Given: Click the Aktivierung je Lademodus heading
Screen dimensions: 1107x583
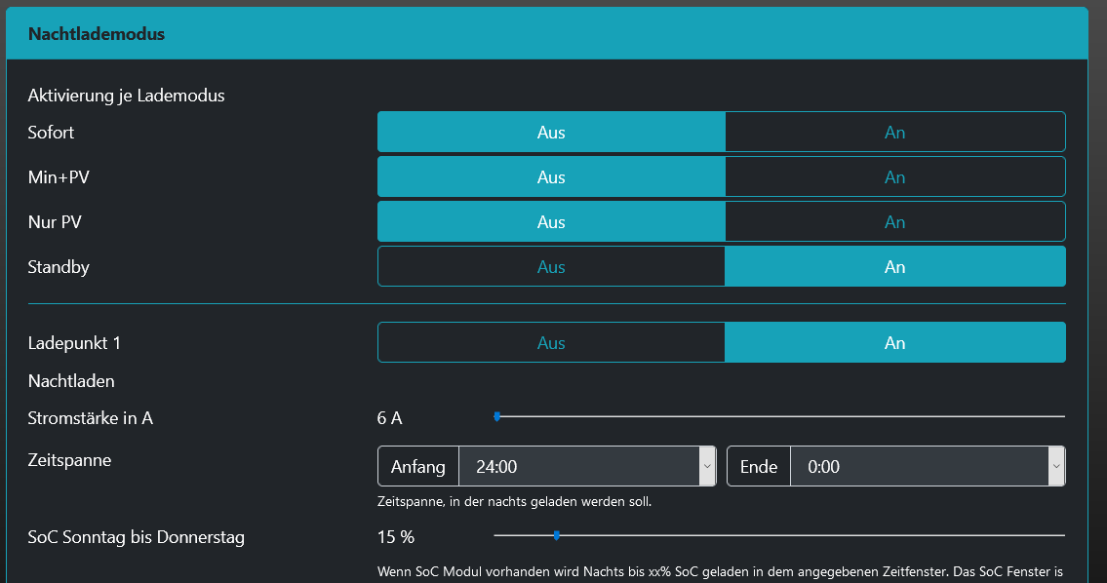Looking at the screenshot, I should [127, 96].
